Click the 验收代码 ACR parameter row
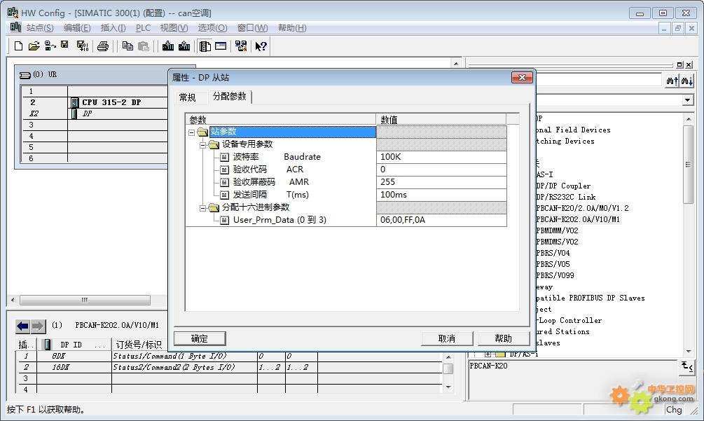This screenshot has width=704, height=421. 346,170
